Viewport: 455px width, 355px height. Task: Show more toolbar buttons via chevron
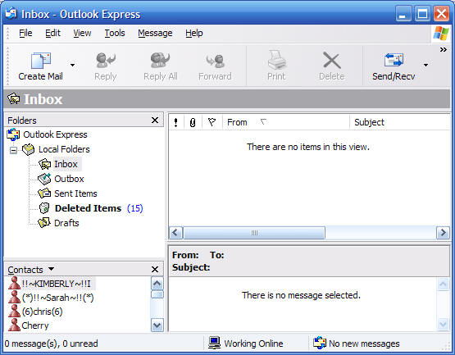tap(443, 50)
